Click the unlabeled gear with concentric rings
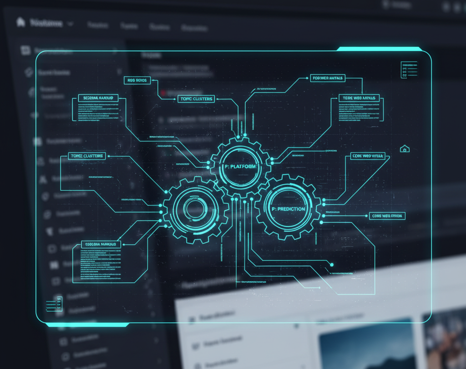Image resolution: width=466 pixels, height=369 pixels. tap(196, 209)
